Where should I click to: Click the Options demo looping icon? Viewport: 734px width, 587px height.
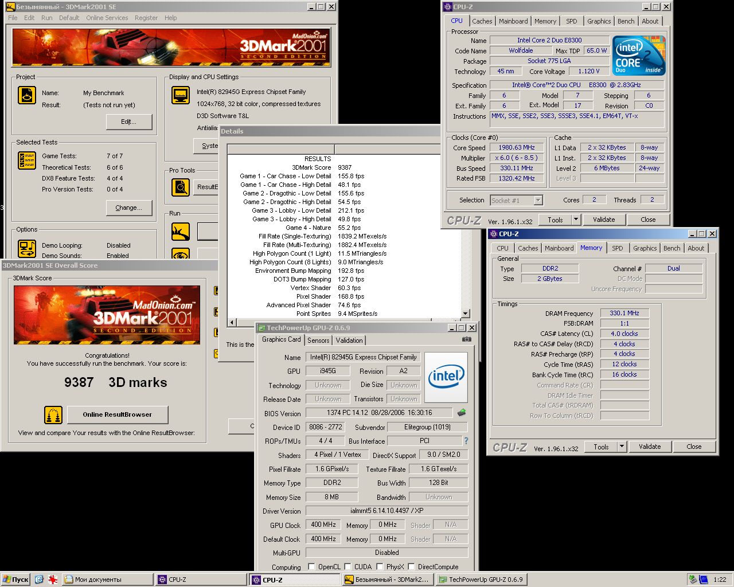tap(27, 248)
